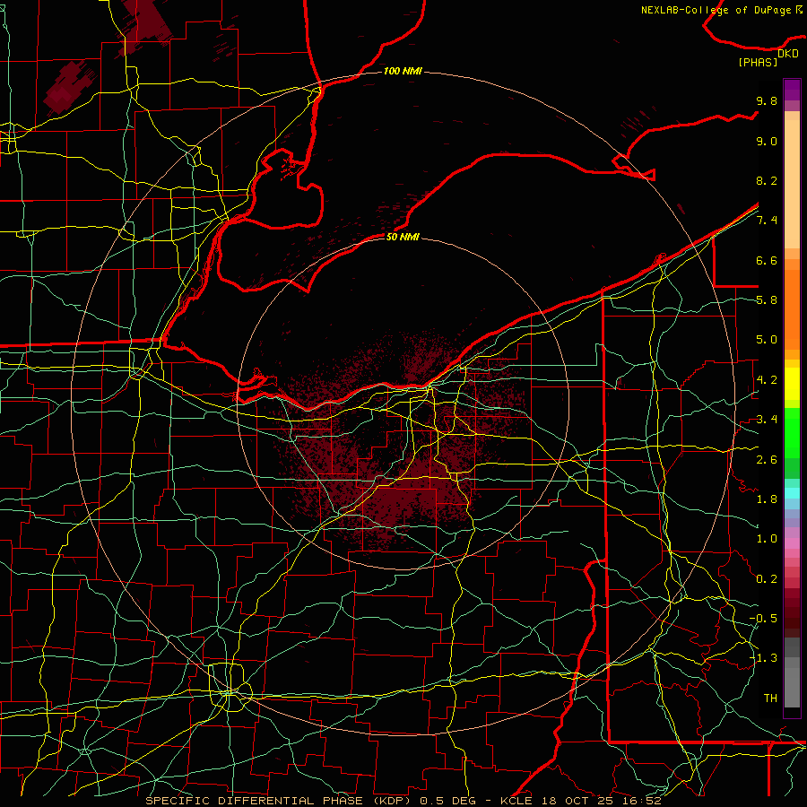Click the 5.8 legend value
Screen dimensions: 807x807
click(767, 300)
